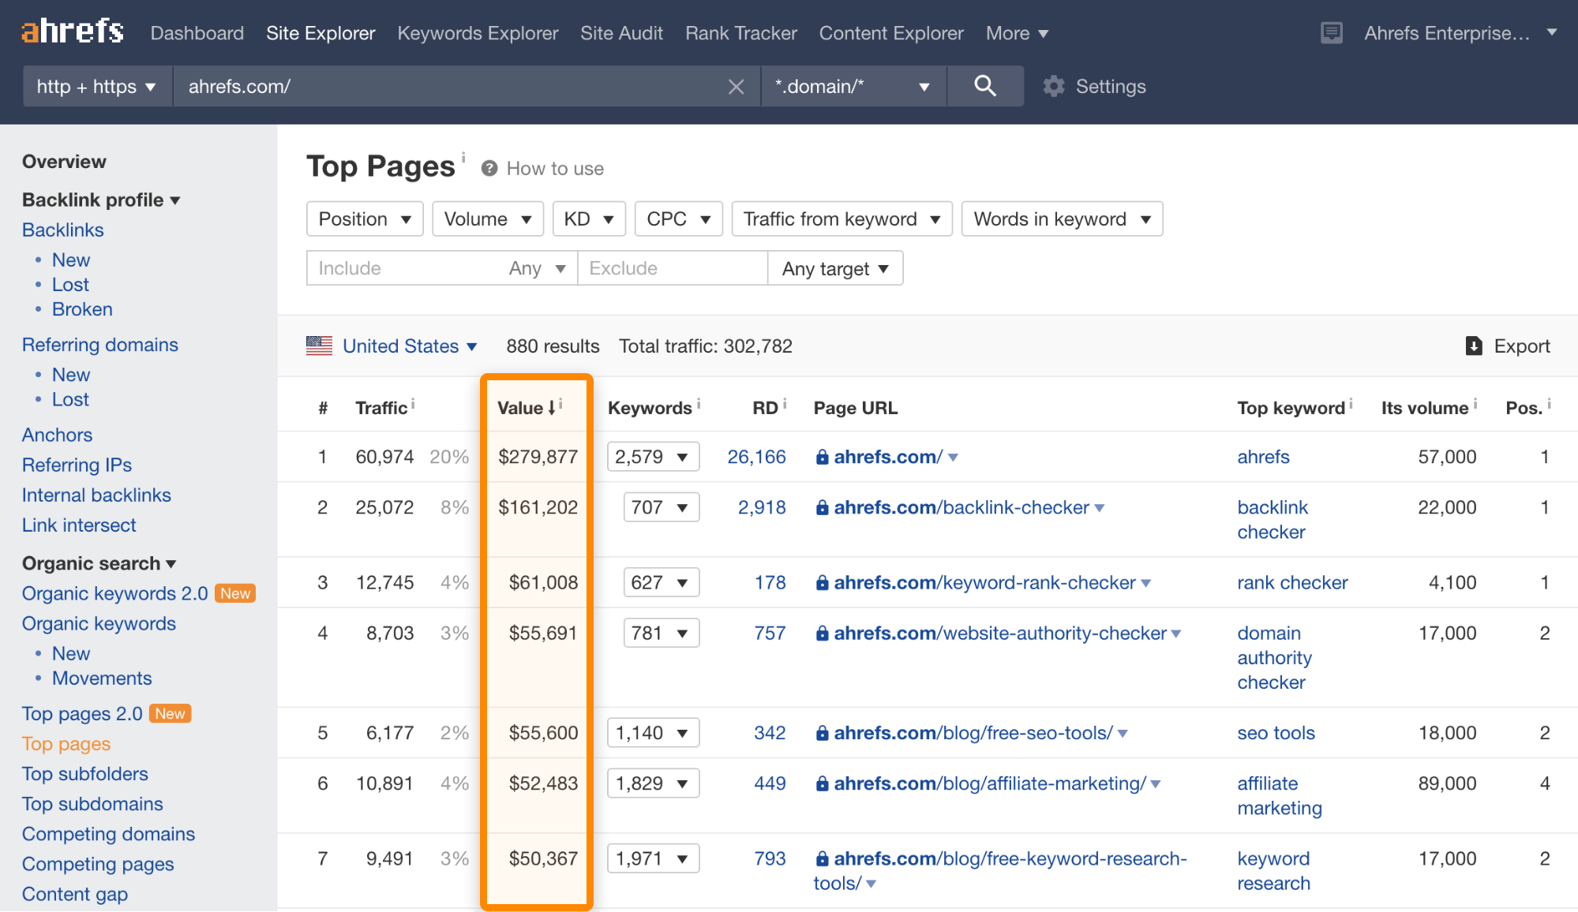Click the backlink-checker page URL
The width and height of the screenshot is (1578, 912).
pyautogui.click(x=961, y=507)
